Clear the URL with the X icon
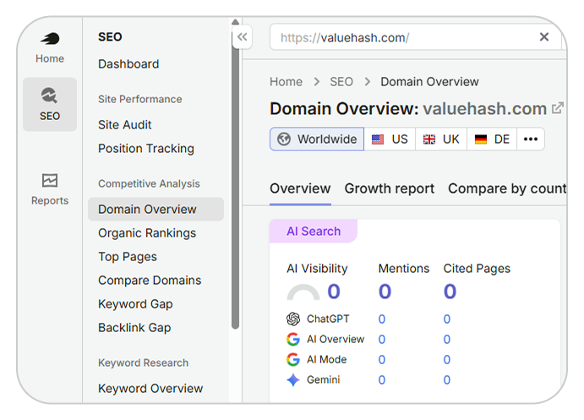This screenshot has width=584, height=420. click(x=544, y=37)
